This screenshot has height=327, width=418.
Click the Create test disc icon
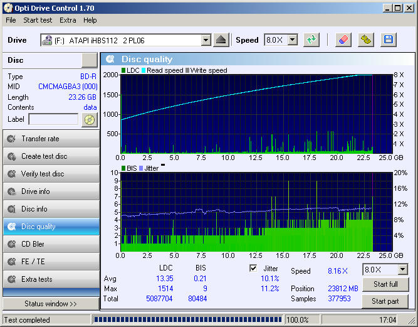pyautogui.click(x=11, y=156)
